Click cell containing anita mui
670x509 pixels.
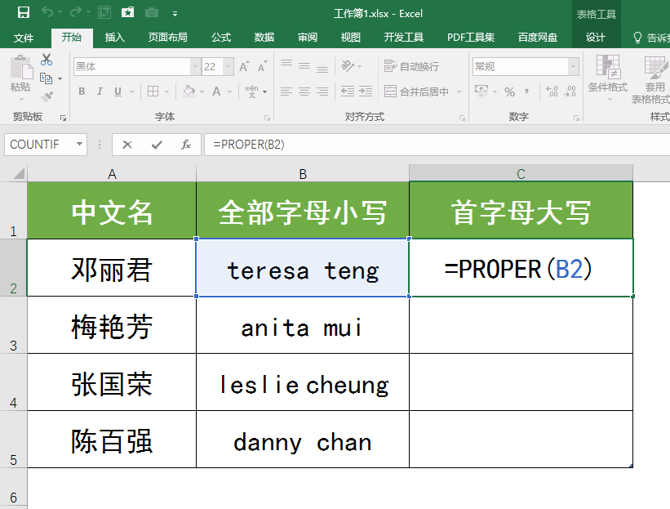point(303,325)
